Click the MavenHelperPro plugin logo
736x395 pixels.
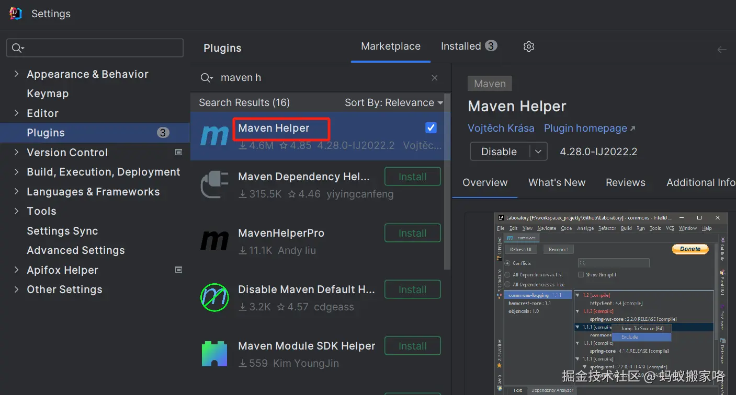[214, 241]
